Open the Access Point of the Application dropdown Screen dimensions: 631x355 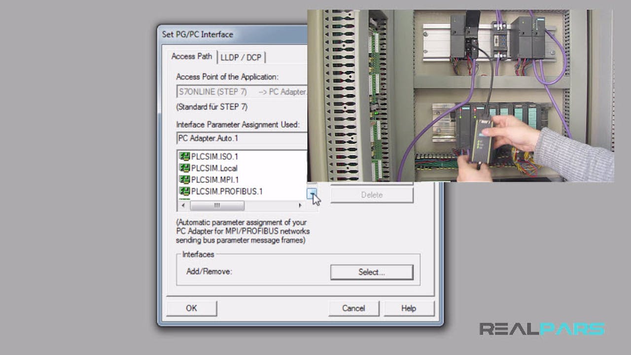click(x=242, y=92)
